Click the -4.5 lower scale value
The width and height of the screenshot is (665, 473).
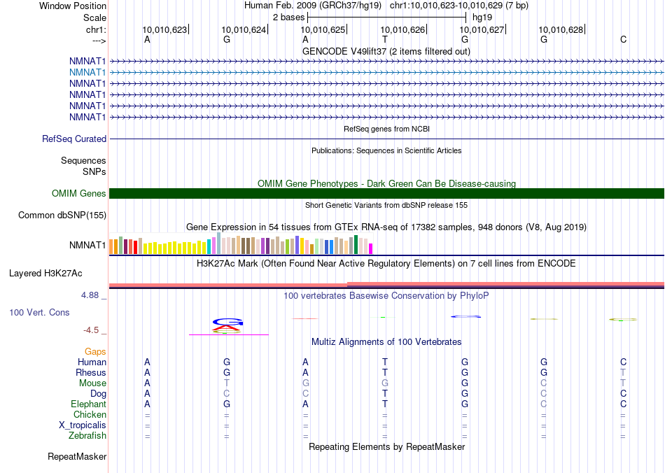click(x=91, y=330)
